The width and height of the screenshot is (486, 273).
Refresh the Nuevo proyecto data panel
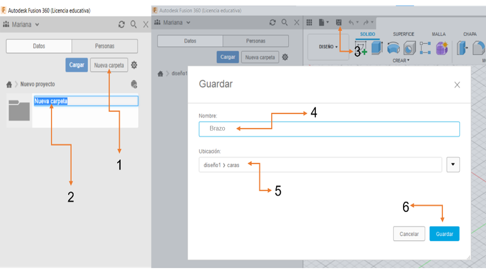point(121,25)
